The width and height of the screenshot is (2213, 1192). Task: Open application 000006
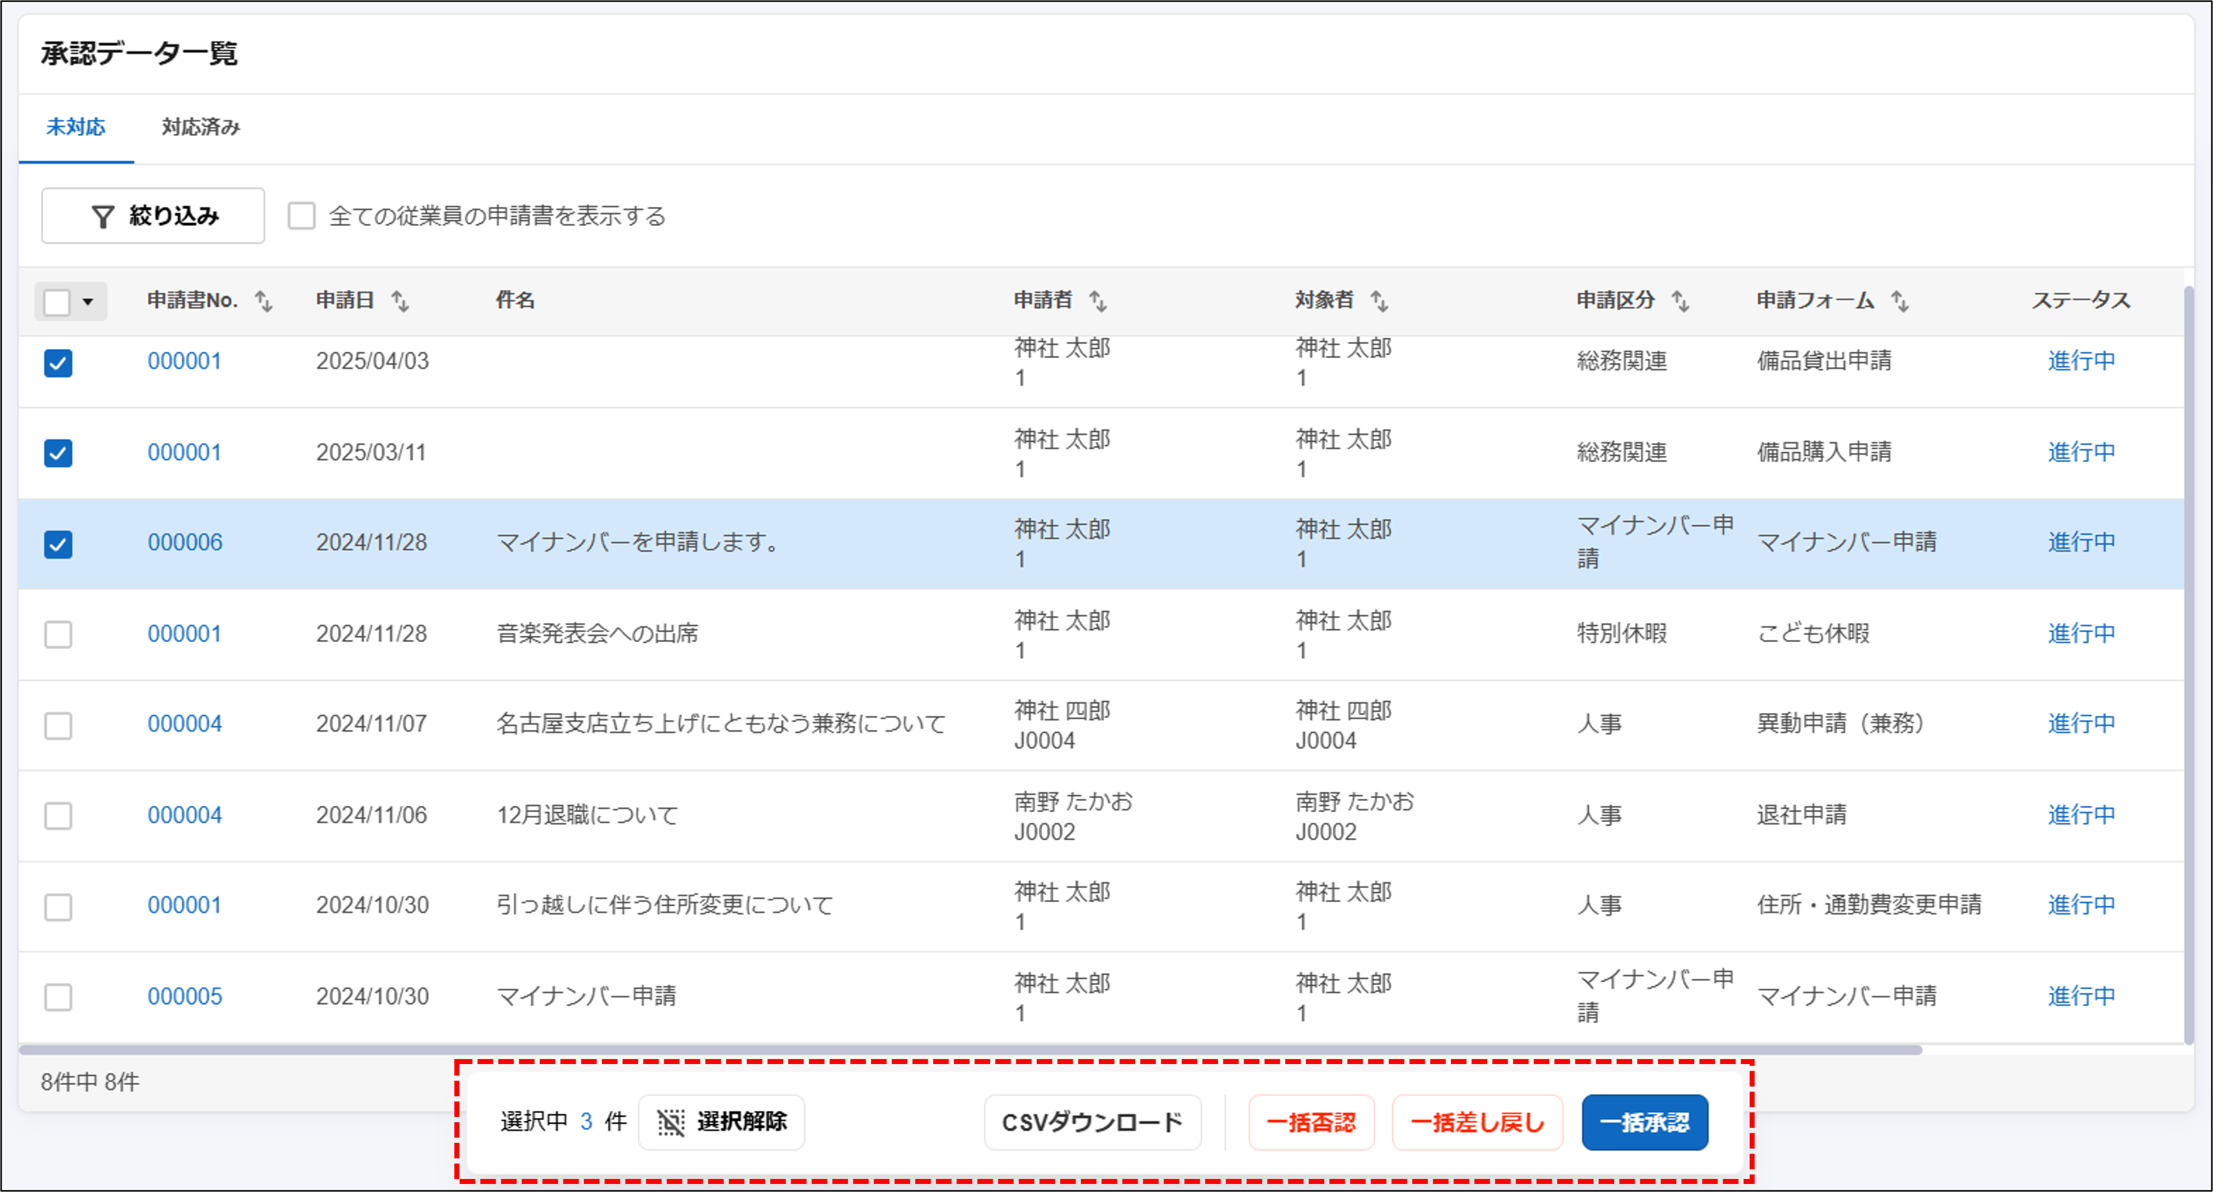(x=185, y=542)
